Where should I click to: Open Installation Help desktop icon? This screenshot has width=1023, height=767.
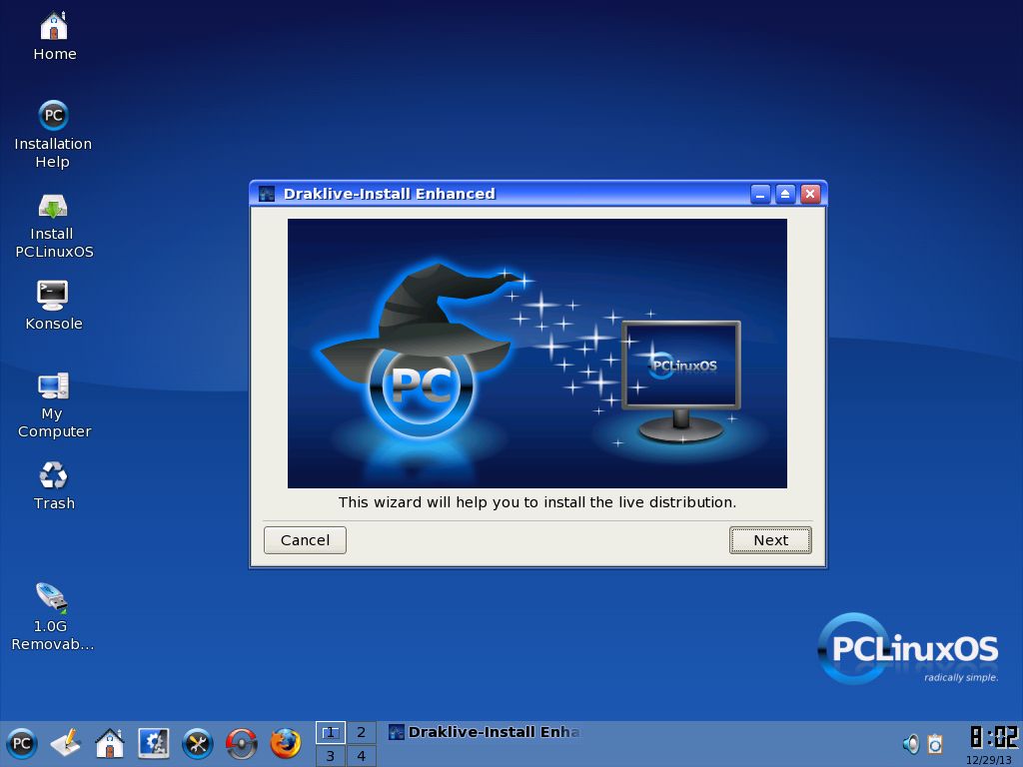point(53,135)
